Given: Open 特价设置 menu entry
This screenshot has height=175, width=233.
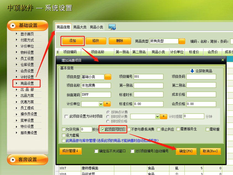Looking at the screenshot, I should [x=27, y=126].
